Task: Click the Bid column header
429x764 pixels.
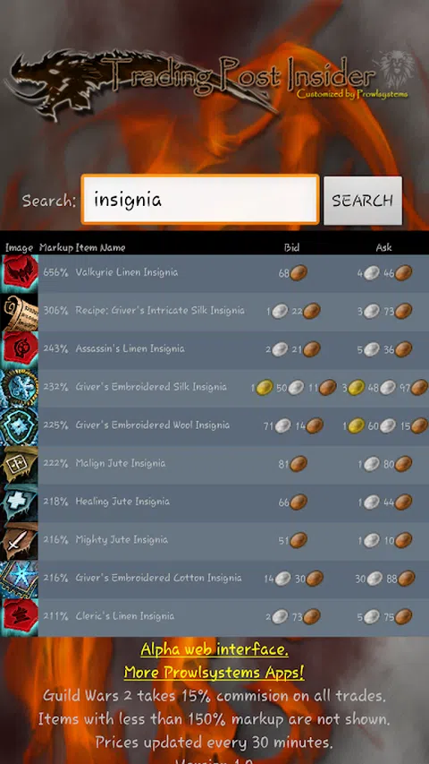Action: [x=292, y=247]
